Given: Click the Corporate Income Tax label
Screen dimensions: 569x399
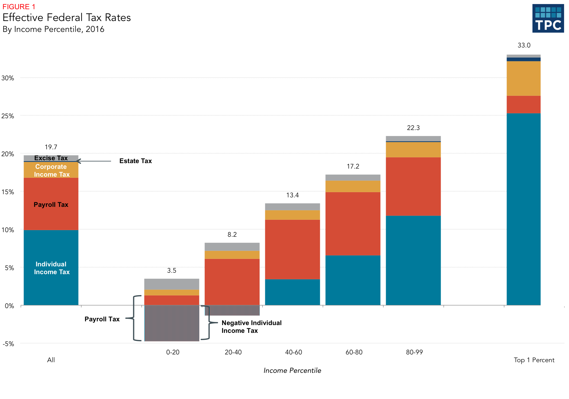Looking at the screenshot, I should 51,170.
